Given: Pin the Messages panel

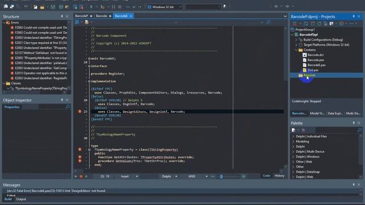Looking at the screenshot, I should [354, 184].
